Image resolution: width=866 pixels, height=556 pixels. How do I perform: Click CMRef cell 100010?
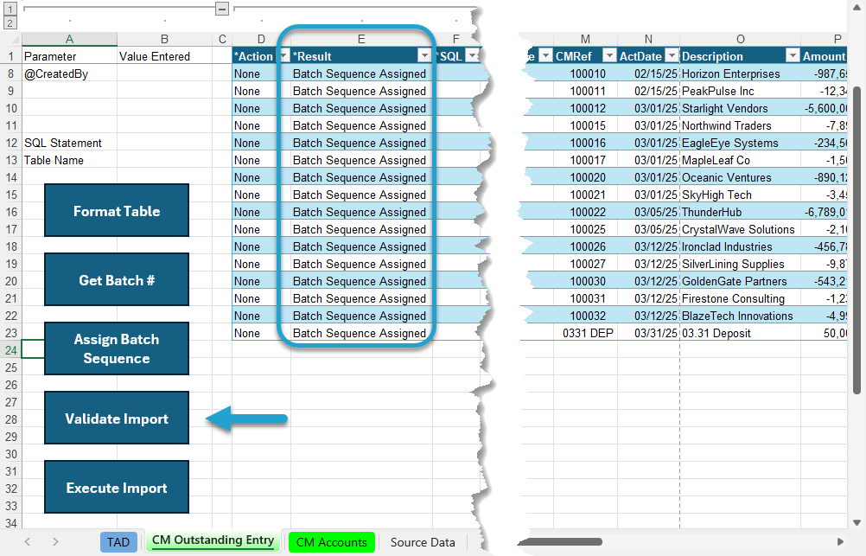click(x=585, y=73)
